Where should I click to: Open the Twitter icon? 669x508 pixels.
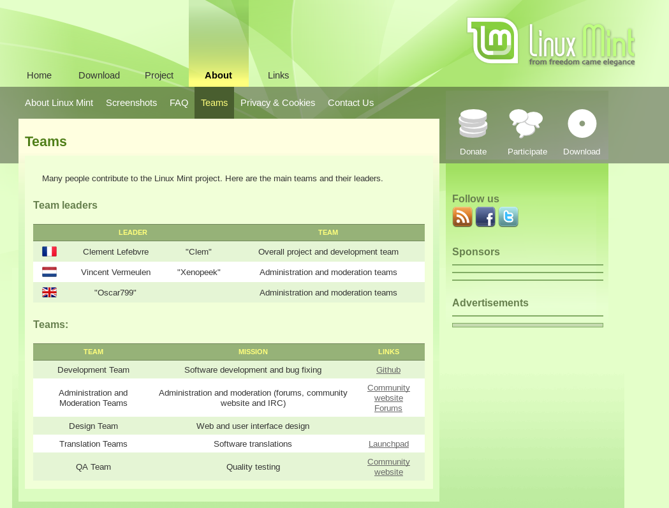pos(508,217)
